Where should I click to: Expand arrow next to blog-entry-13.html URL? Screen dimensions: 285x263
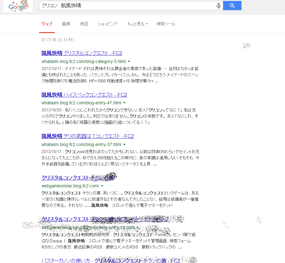[x=138, y=228]
